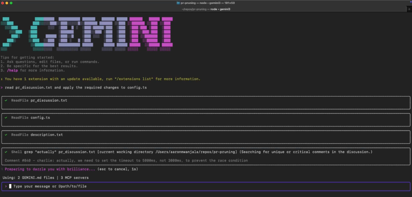Click the folder icon in the title bar
Image resolution: width=412 pixels, height=197 pixels.
point(178,3)
